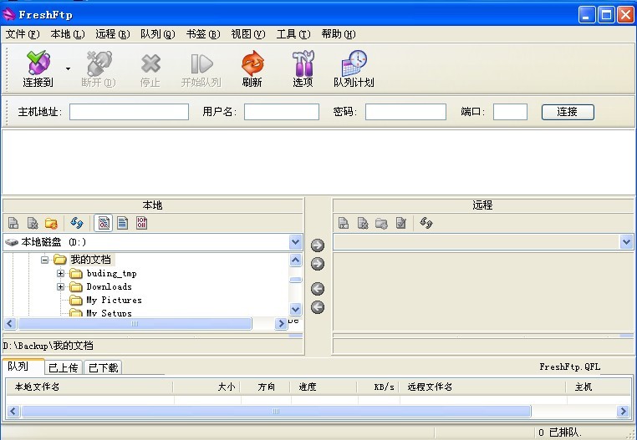
Task: Click the first icon in remote panel toolbar
Action: click(344, 223)
